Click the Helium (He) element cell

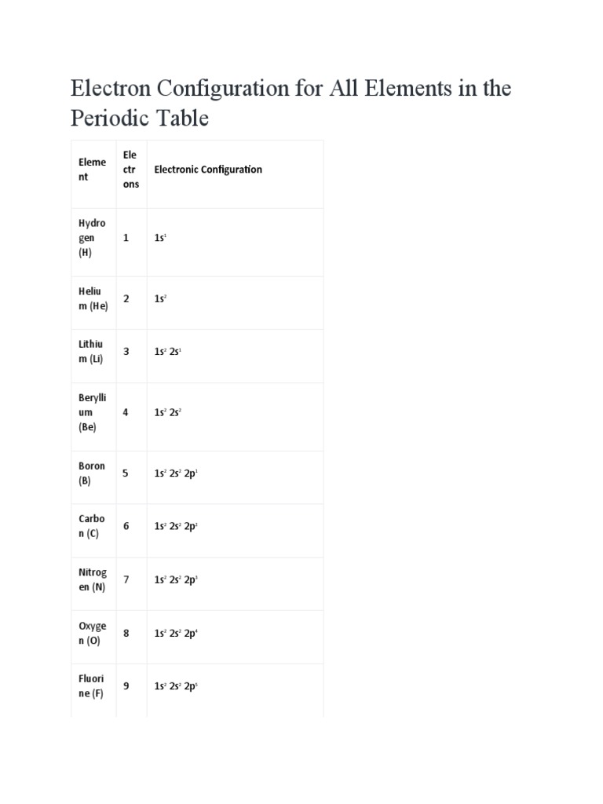pyautogui.click(x=93, y=298)
